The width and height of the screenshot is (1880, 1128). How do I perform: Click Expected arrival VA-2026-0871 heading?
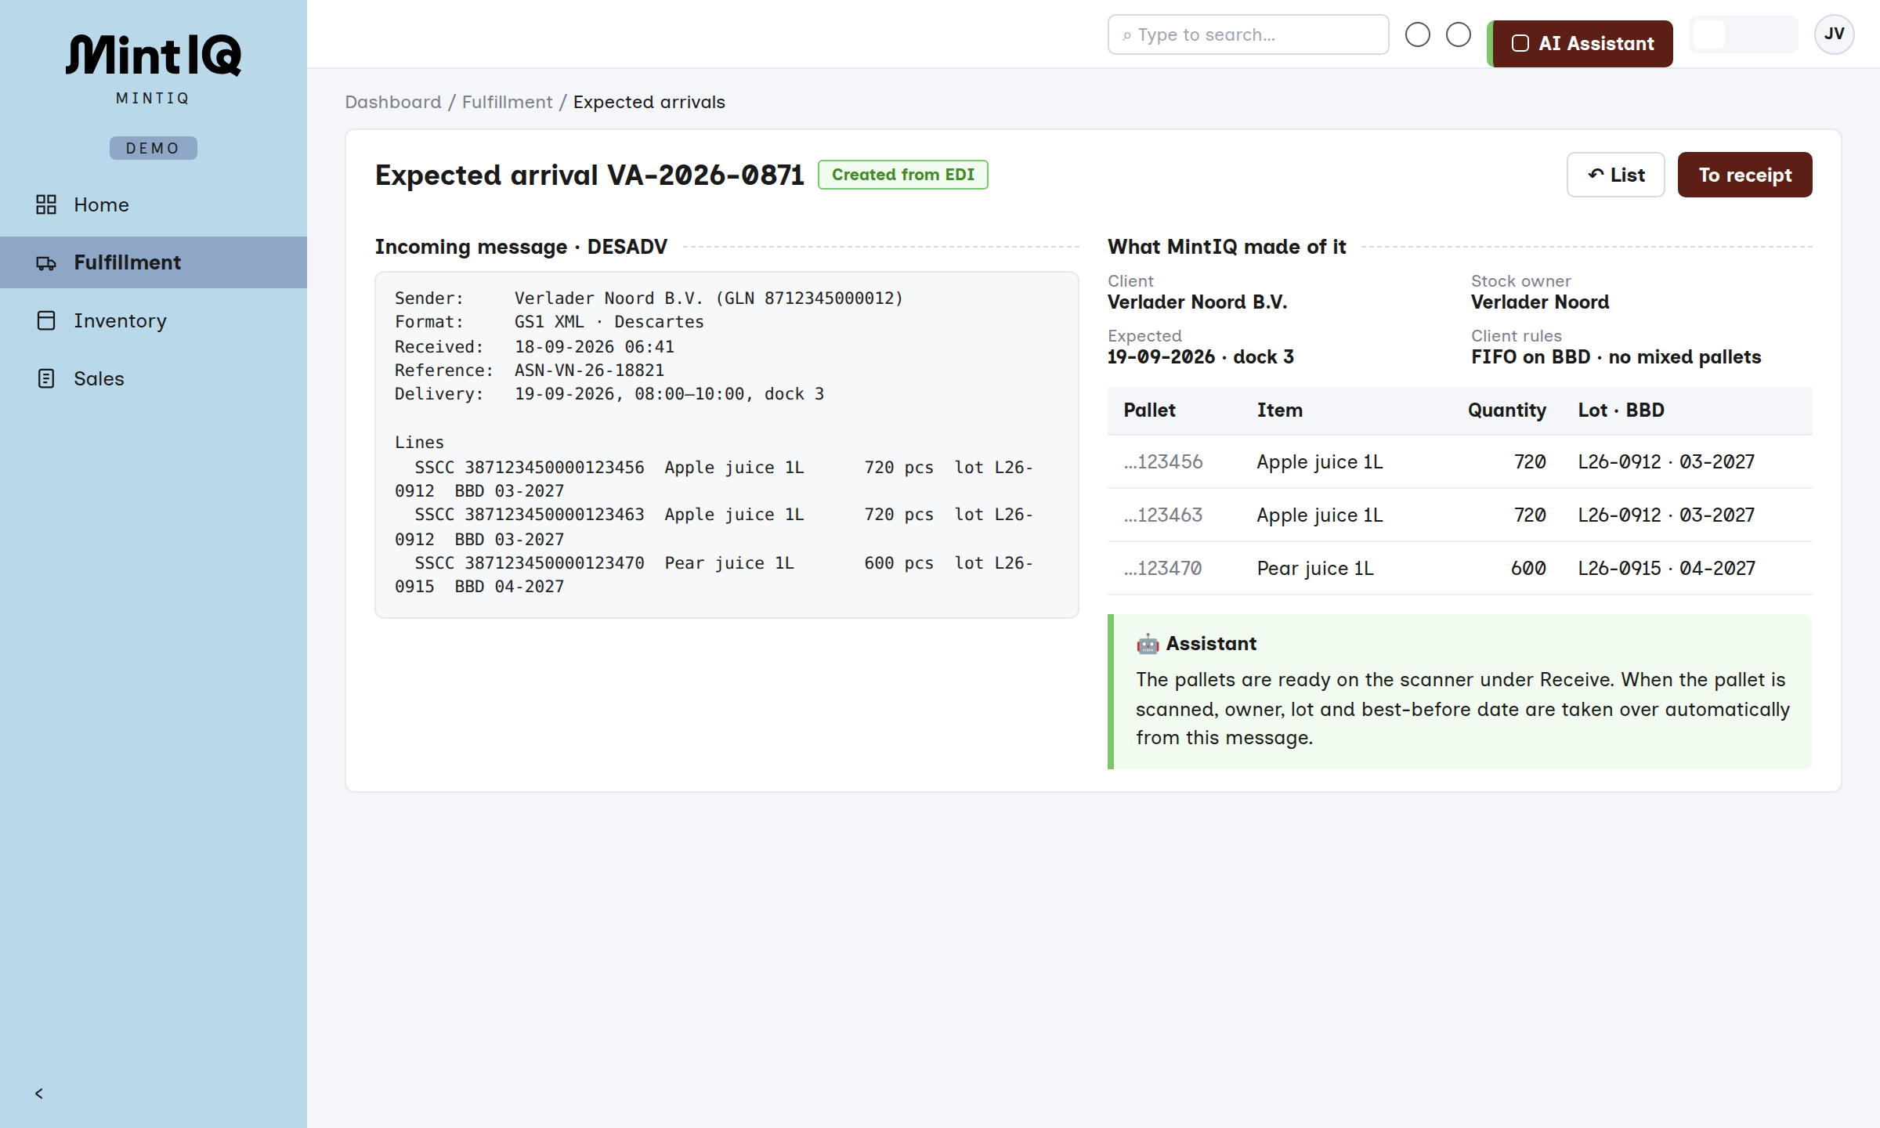589,175
